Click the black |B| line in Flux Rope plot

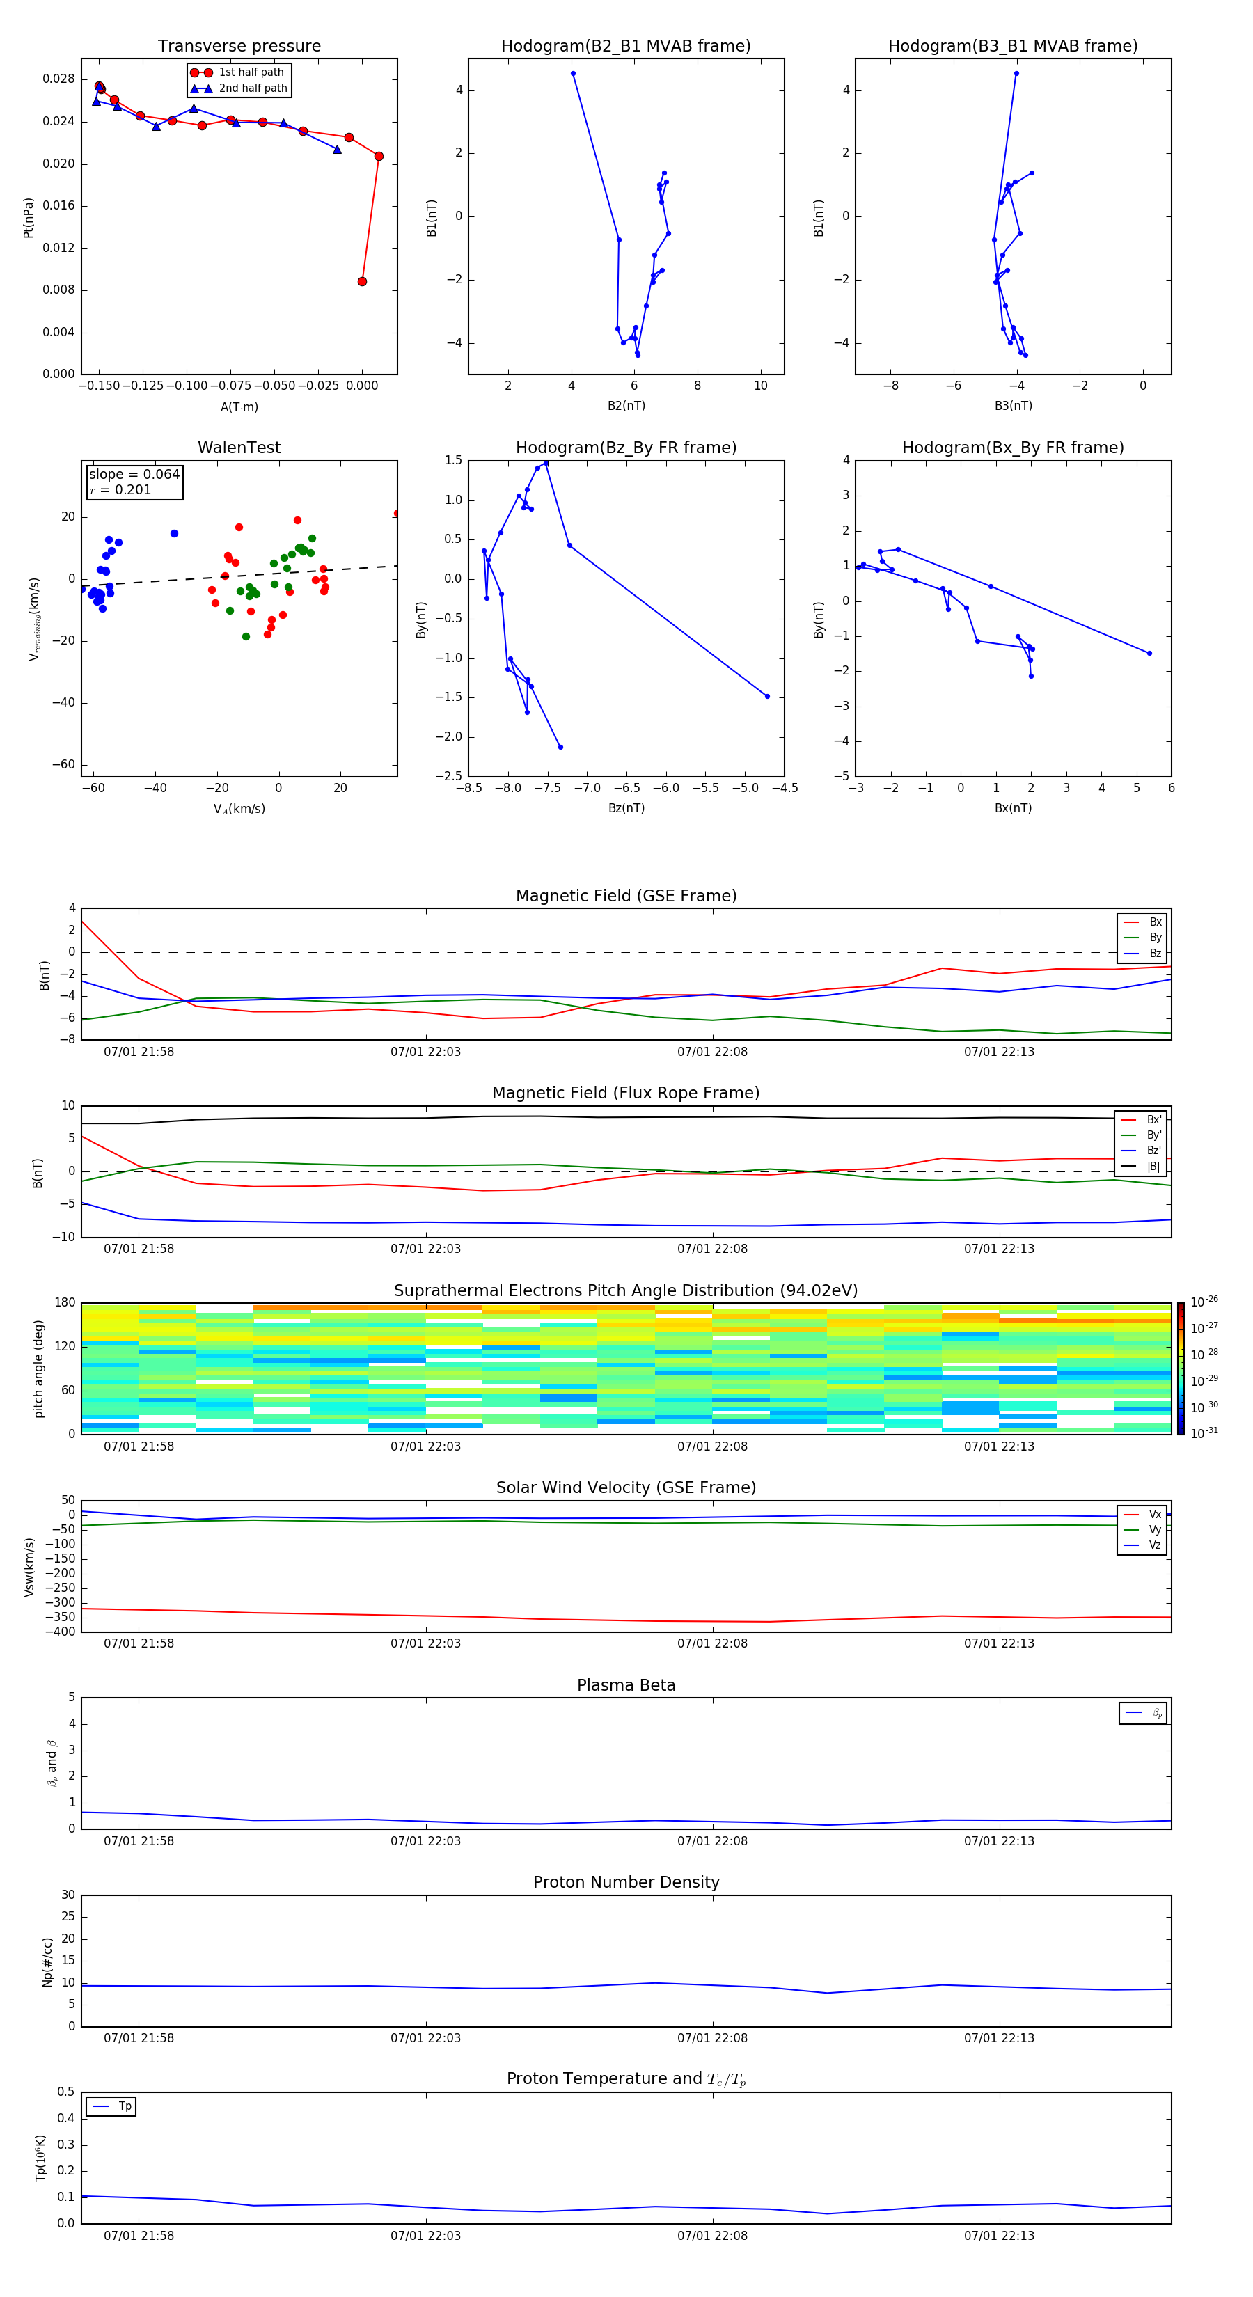point(624,1116)
